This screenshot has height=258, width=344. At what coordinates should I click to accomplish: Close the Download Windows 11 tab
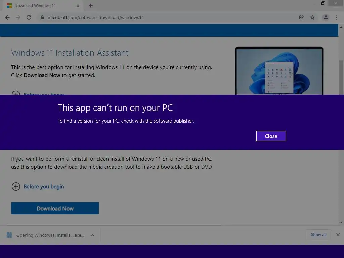pyautogui.click(x=78, y=6)
